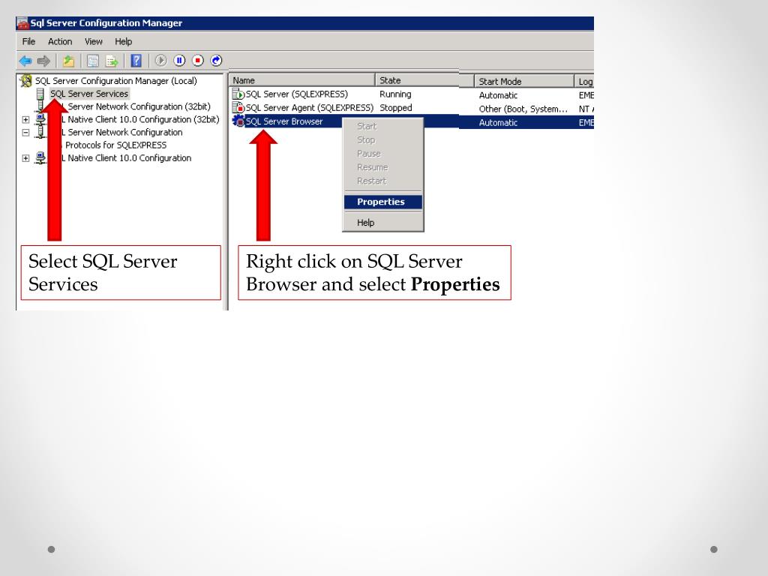
Task: Collapse the SQL Server Network Configuration node
Action: (x=26, y=132)
